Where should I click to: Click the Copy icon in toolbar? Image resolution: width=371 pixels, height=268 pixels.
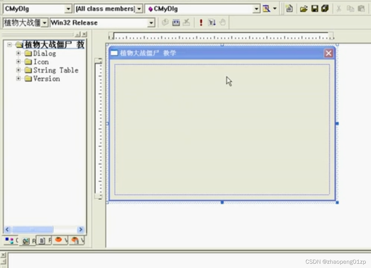pos(350,9)
